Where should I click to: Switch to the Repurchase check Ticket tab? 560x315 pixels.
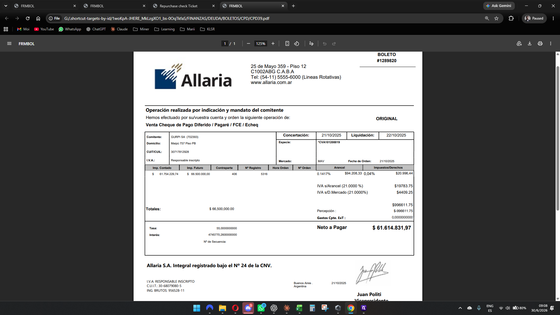(184, 6)
